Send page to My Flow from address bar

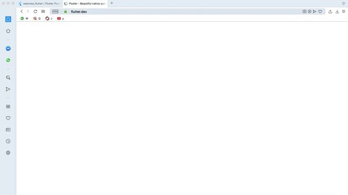pyautogui.click(x=314, y=11)
